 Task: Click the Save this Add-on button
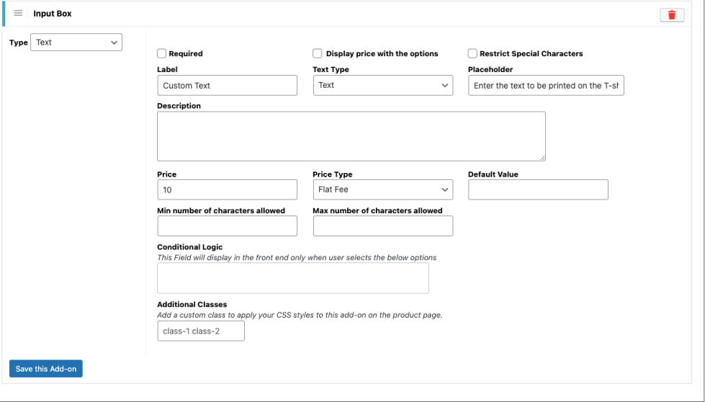click(46, 369)
